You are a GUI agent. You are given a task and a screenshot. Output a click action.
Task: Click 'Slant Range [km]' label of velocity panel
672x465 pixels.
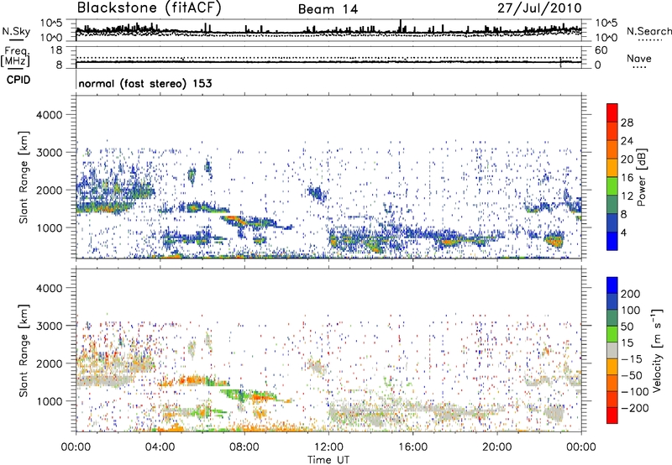tap(24, 351)
